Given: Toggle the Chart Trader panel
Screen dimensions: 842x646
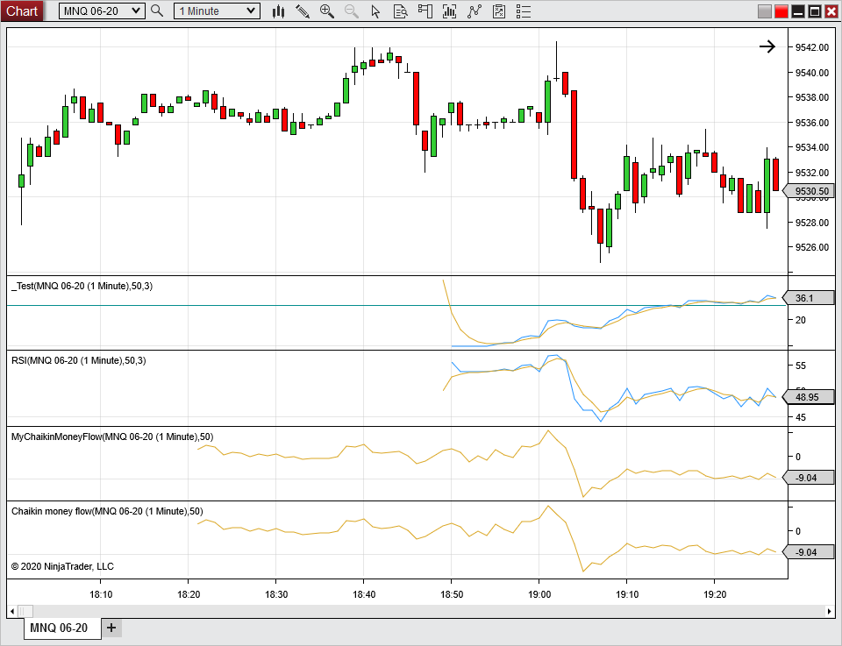Looking at the screenshot, I should click(425, 11).
